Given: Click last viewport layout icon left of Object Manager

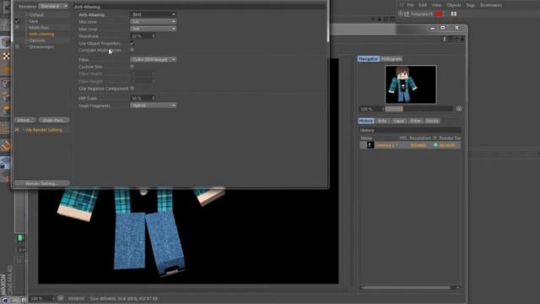Looking at the screenshot, I should point(391,19).
